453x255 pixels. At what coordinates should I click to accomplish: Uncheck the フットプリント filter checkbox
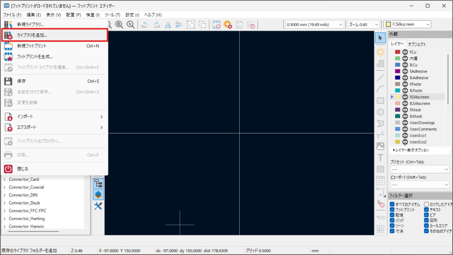392,209
